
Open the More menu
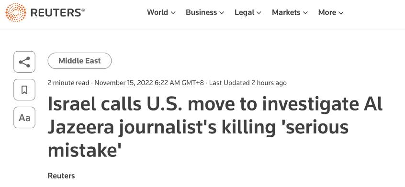[327, 12]
